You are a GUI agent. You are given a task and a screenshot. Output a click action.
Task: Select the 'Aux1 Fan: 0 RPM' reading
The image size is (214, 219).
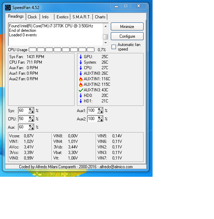[23, 73]
